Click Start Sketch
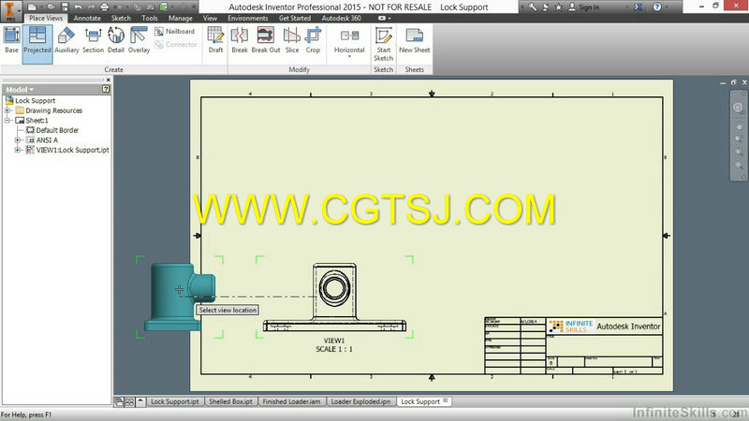Image resolution: width=749 pixels, height=421 pixels. [x=384, y=44]
